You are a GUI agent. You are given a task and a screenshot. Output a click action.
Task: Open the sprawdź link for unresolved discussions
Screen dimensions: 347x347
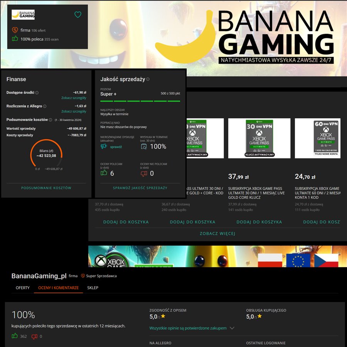(x=116, y=147)
